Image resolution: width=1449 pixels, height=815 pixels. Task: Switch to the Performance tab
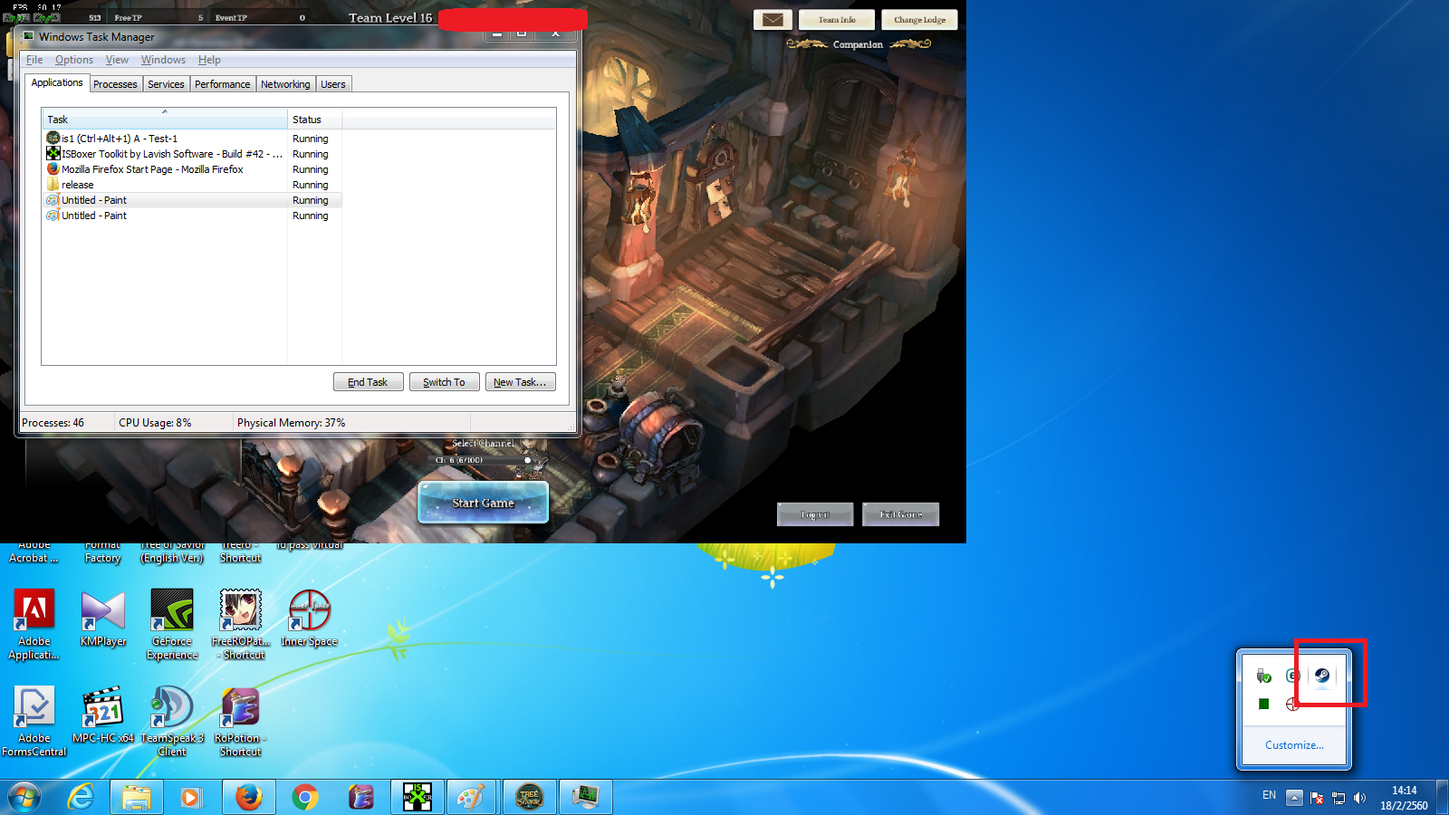(x=222, y=84)
